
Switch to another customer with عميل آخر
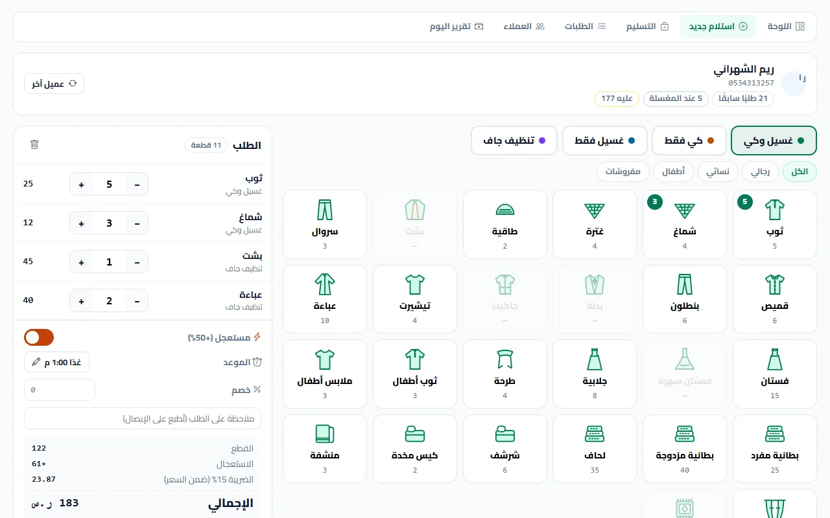54,84
